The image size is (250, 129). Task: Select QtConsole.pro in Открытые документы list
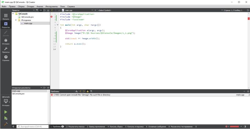(x=18, y=94)
